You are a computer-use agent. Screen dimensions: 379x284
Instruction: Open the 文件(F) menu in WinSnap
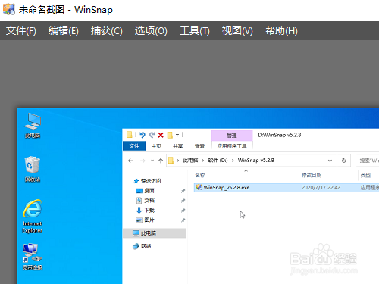click(x=21, y=31)
